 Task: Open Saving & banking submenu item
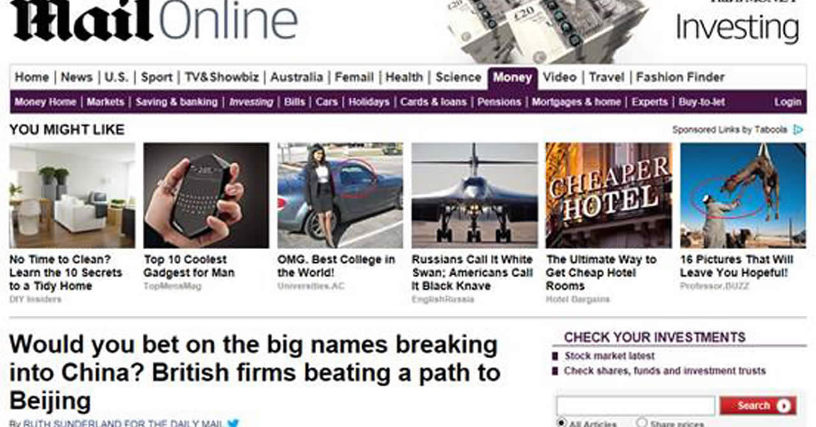(x=177, y=102)
